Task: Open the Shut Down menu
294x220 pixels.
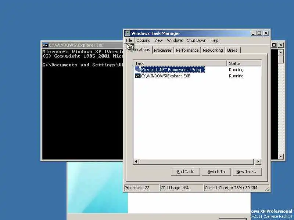Action: (x=197, y=40)
